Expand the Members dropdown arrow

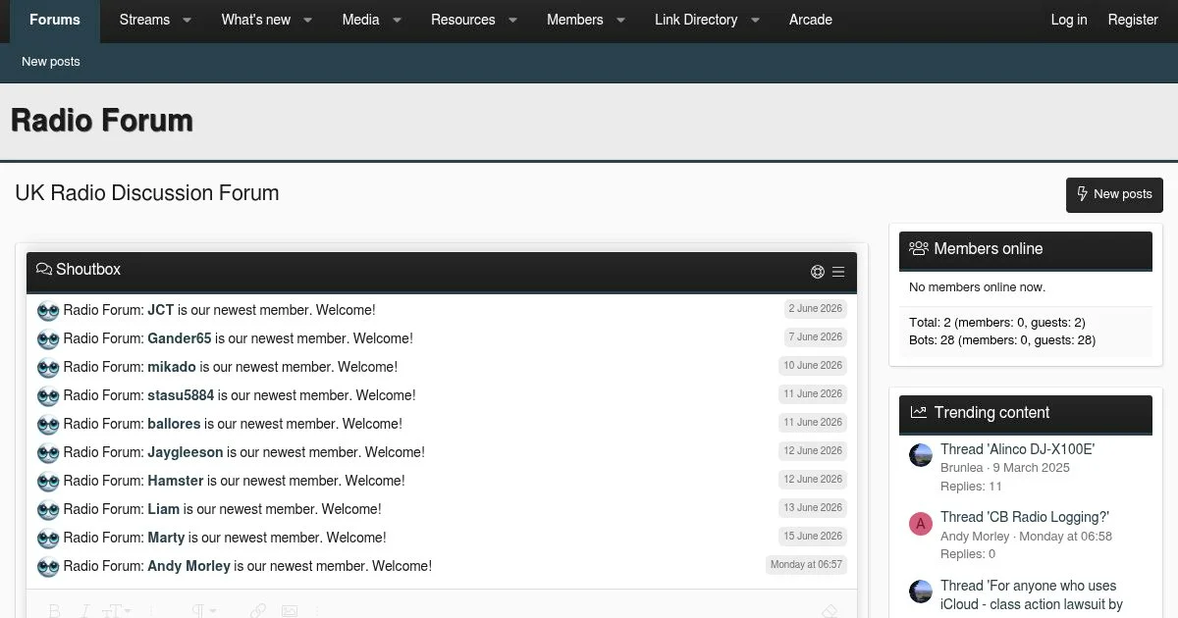621,20
